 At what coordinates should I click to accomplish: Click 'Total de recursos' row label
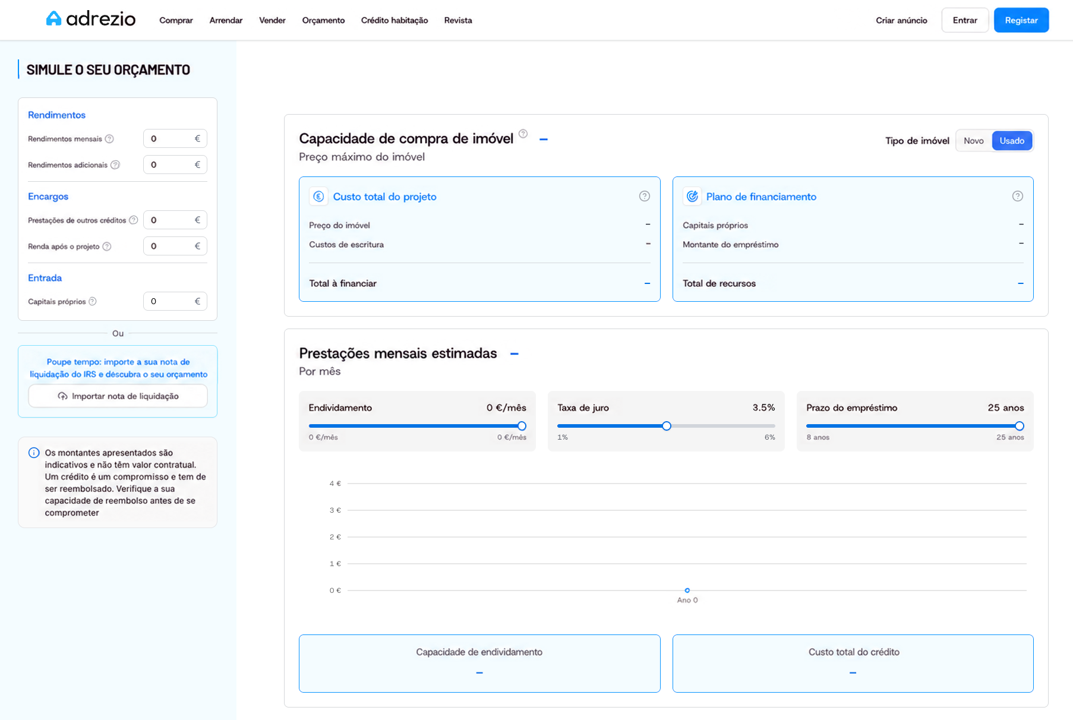[719, 283]
